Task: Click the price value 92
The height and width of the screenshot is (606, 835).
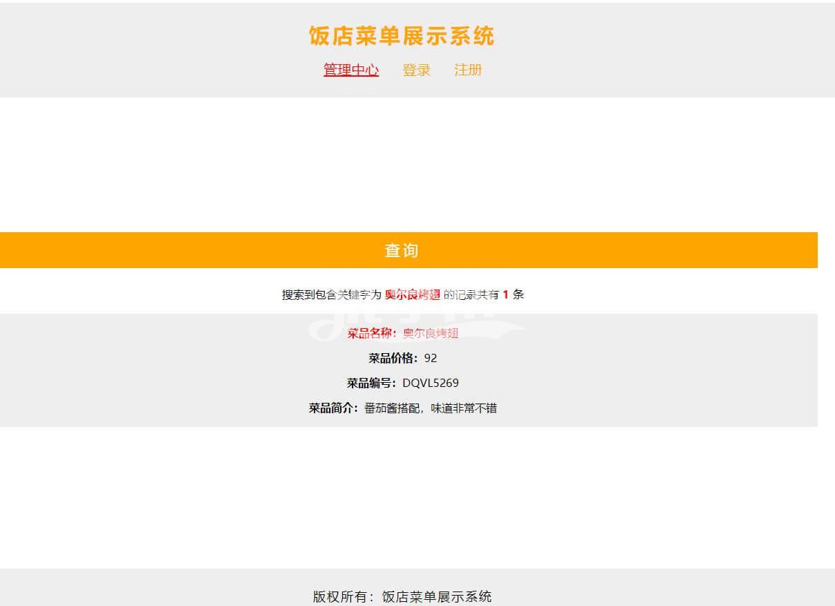Action: pyautogui.click(x=431, y=358)
